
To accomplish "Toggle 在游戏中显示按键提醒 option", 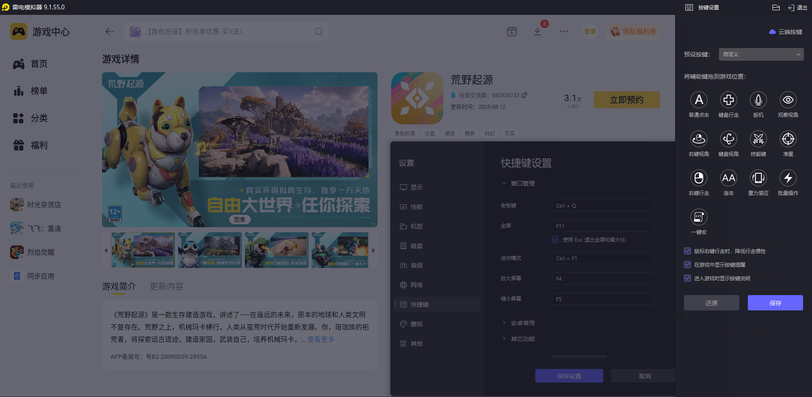I will coord(687,265).
